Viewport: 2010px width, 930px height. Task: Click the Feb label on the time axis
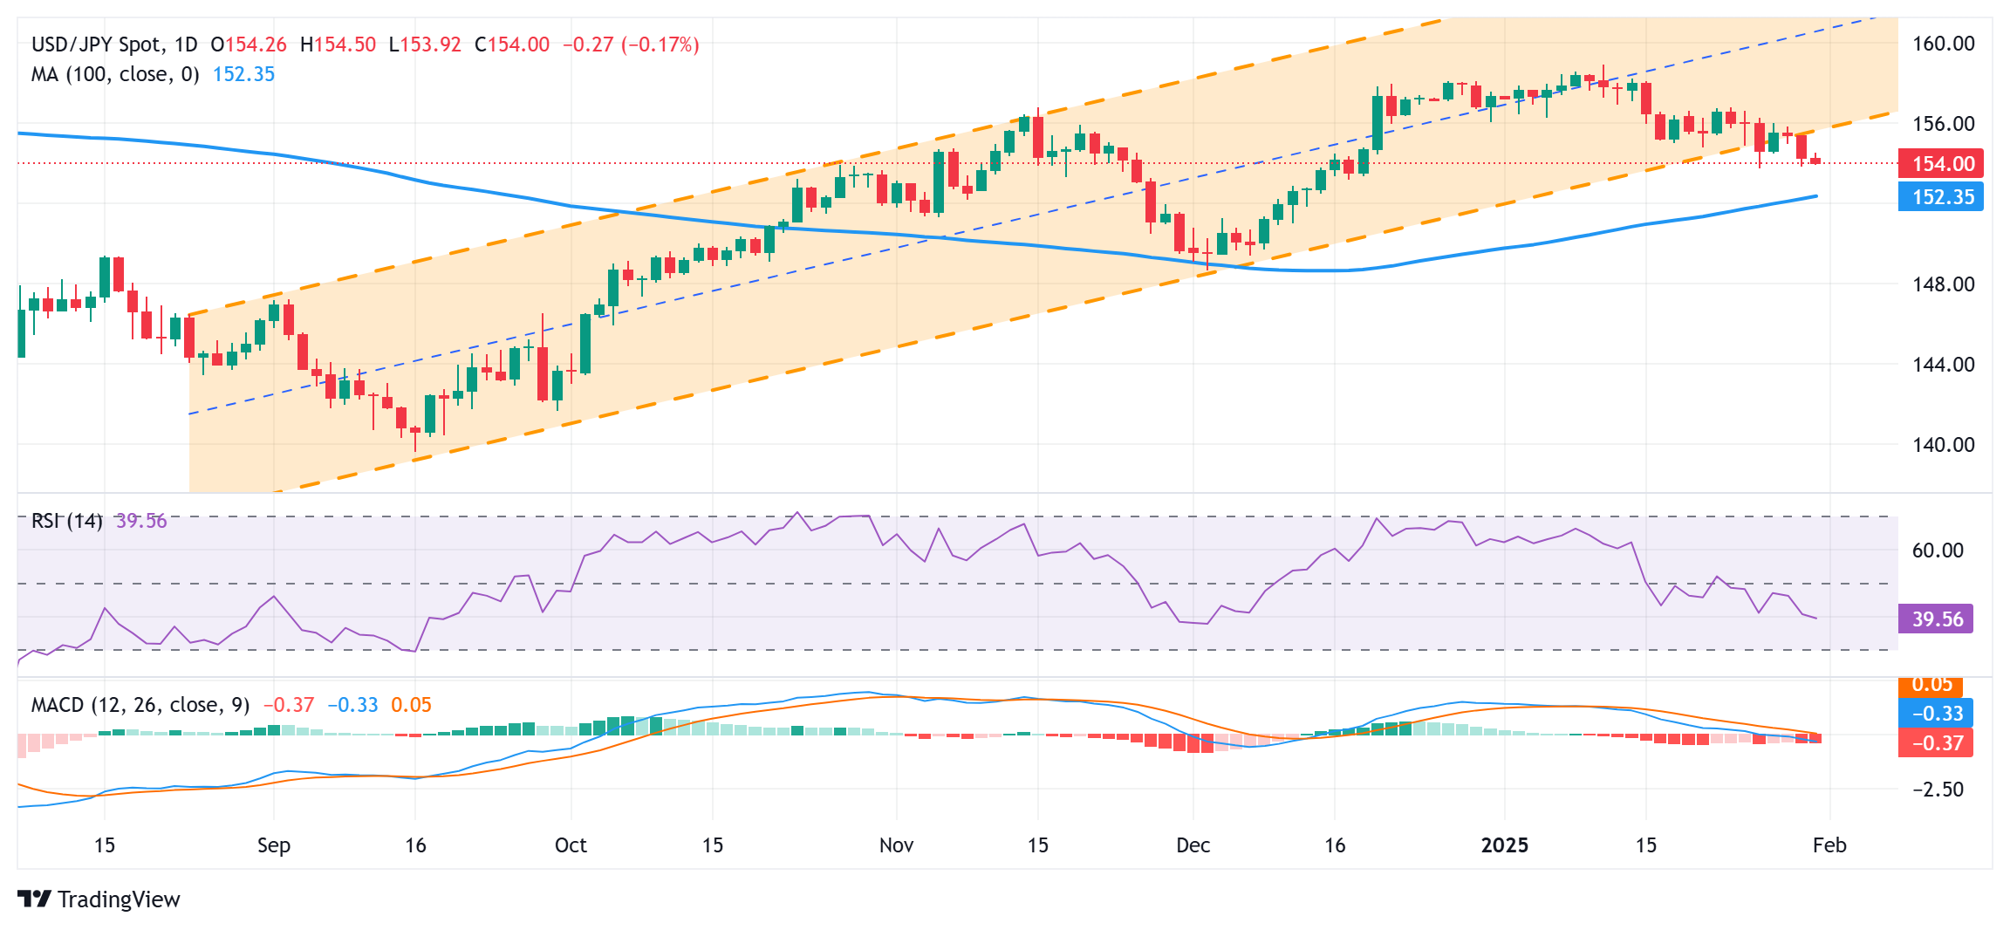1829,845
